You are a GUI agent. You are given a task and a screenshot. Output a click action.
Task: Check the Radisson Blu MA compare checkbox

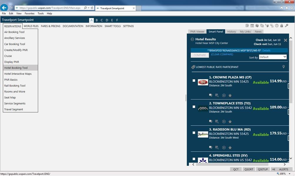194,133
